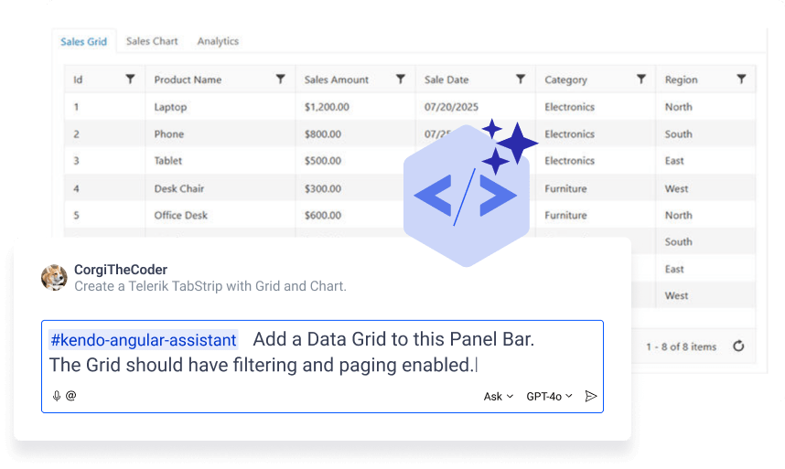Click the filter icon in Id column
Image resolution: width=785 pixels, height=469 pixels.
click(x=130, y=80)
